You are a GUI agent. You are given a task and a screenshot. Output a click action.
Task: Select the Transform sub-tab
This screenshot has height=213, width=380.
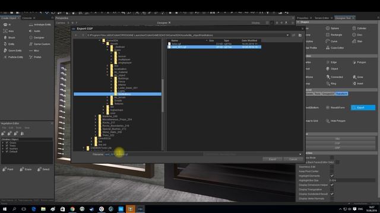point(342,93)
